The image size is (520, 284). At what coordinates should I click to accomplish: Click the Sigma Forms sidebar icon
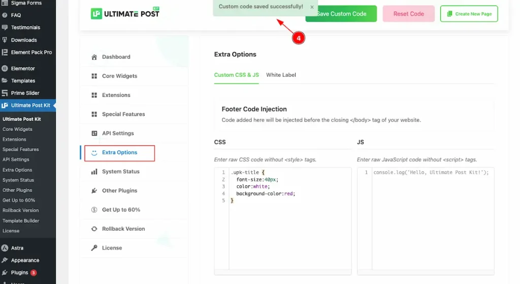5,3
